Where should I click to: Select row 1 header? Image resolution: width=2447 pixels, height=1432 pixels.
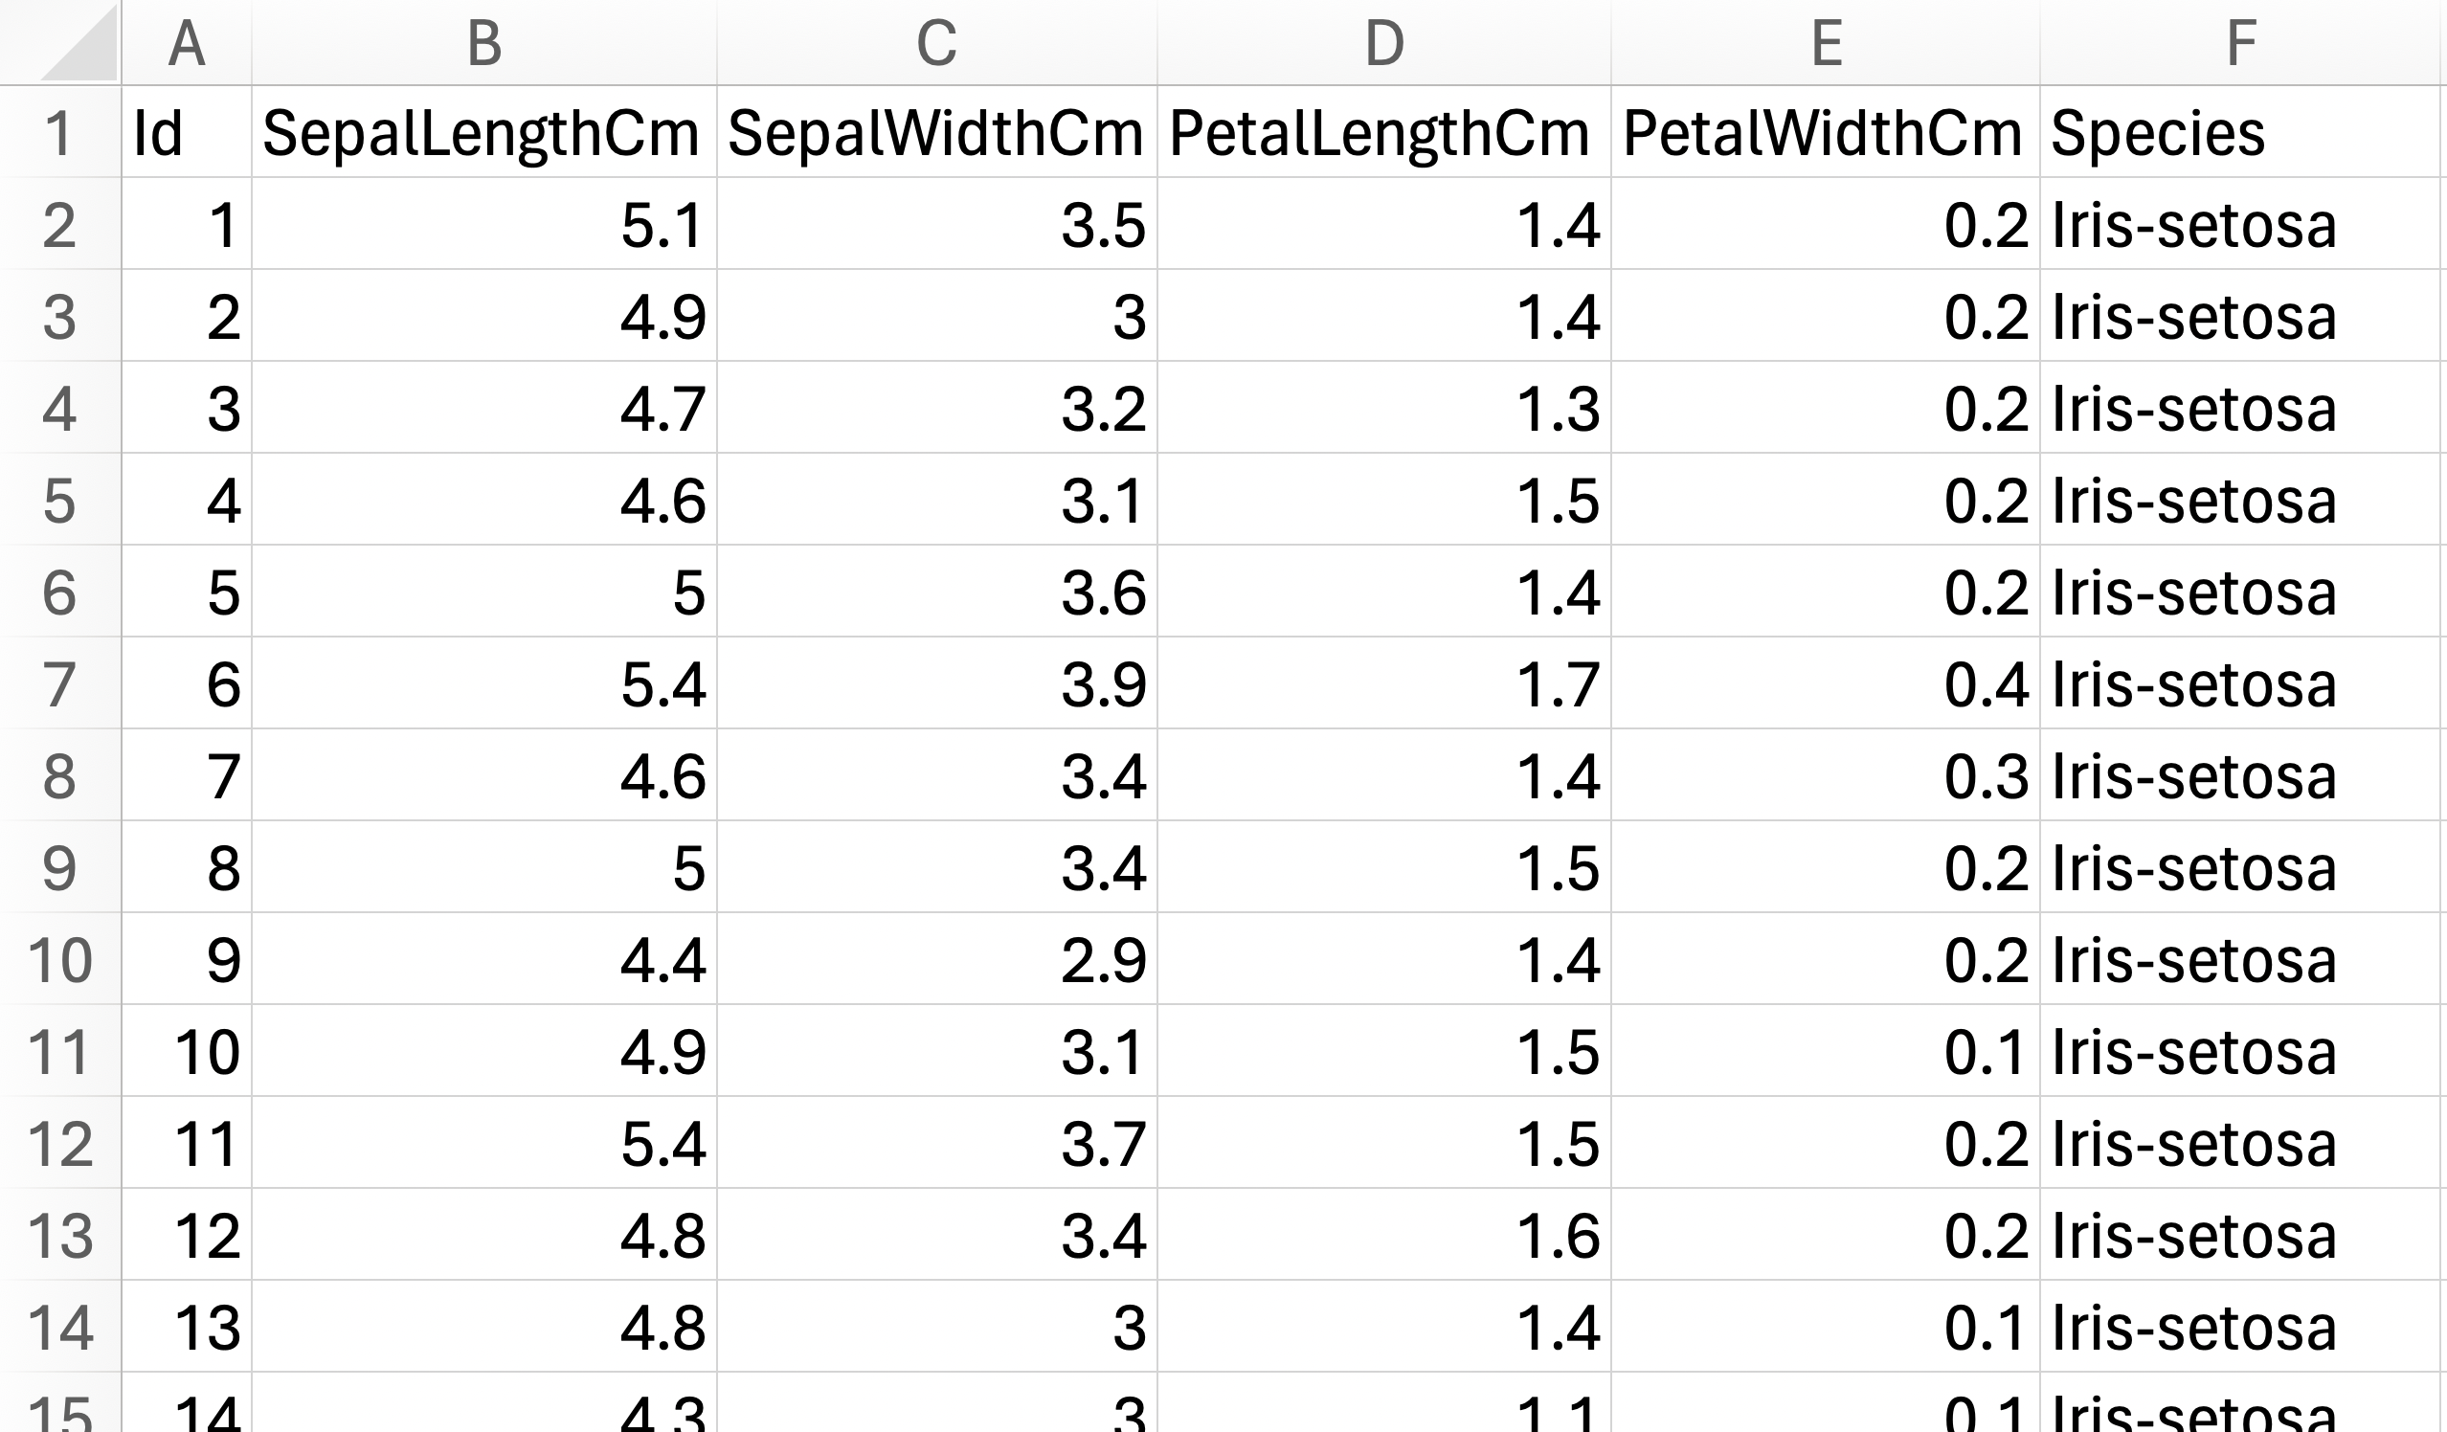coord(60,132)
